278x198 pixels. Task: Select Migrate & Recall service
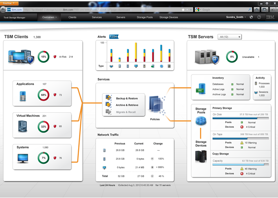pos(126,112)
